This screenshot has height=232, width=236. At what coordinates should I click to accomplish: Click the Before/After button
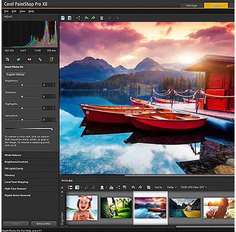click(43, 224)
